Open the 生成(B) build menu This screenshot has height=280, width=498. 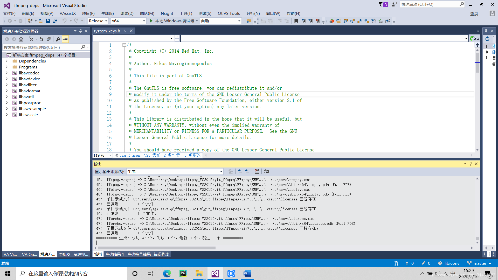107,13
